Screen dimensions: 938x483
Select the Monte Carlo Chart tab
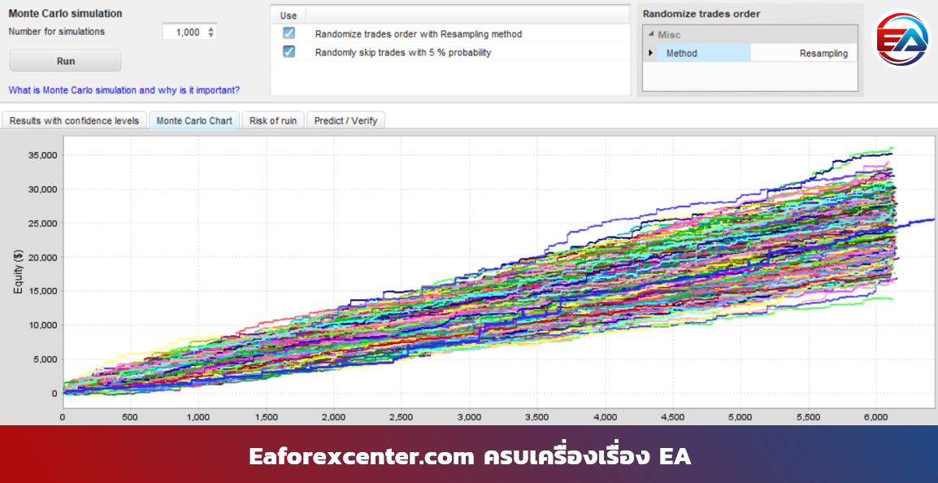click(194, 120)
